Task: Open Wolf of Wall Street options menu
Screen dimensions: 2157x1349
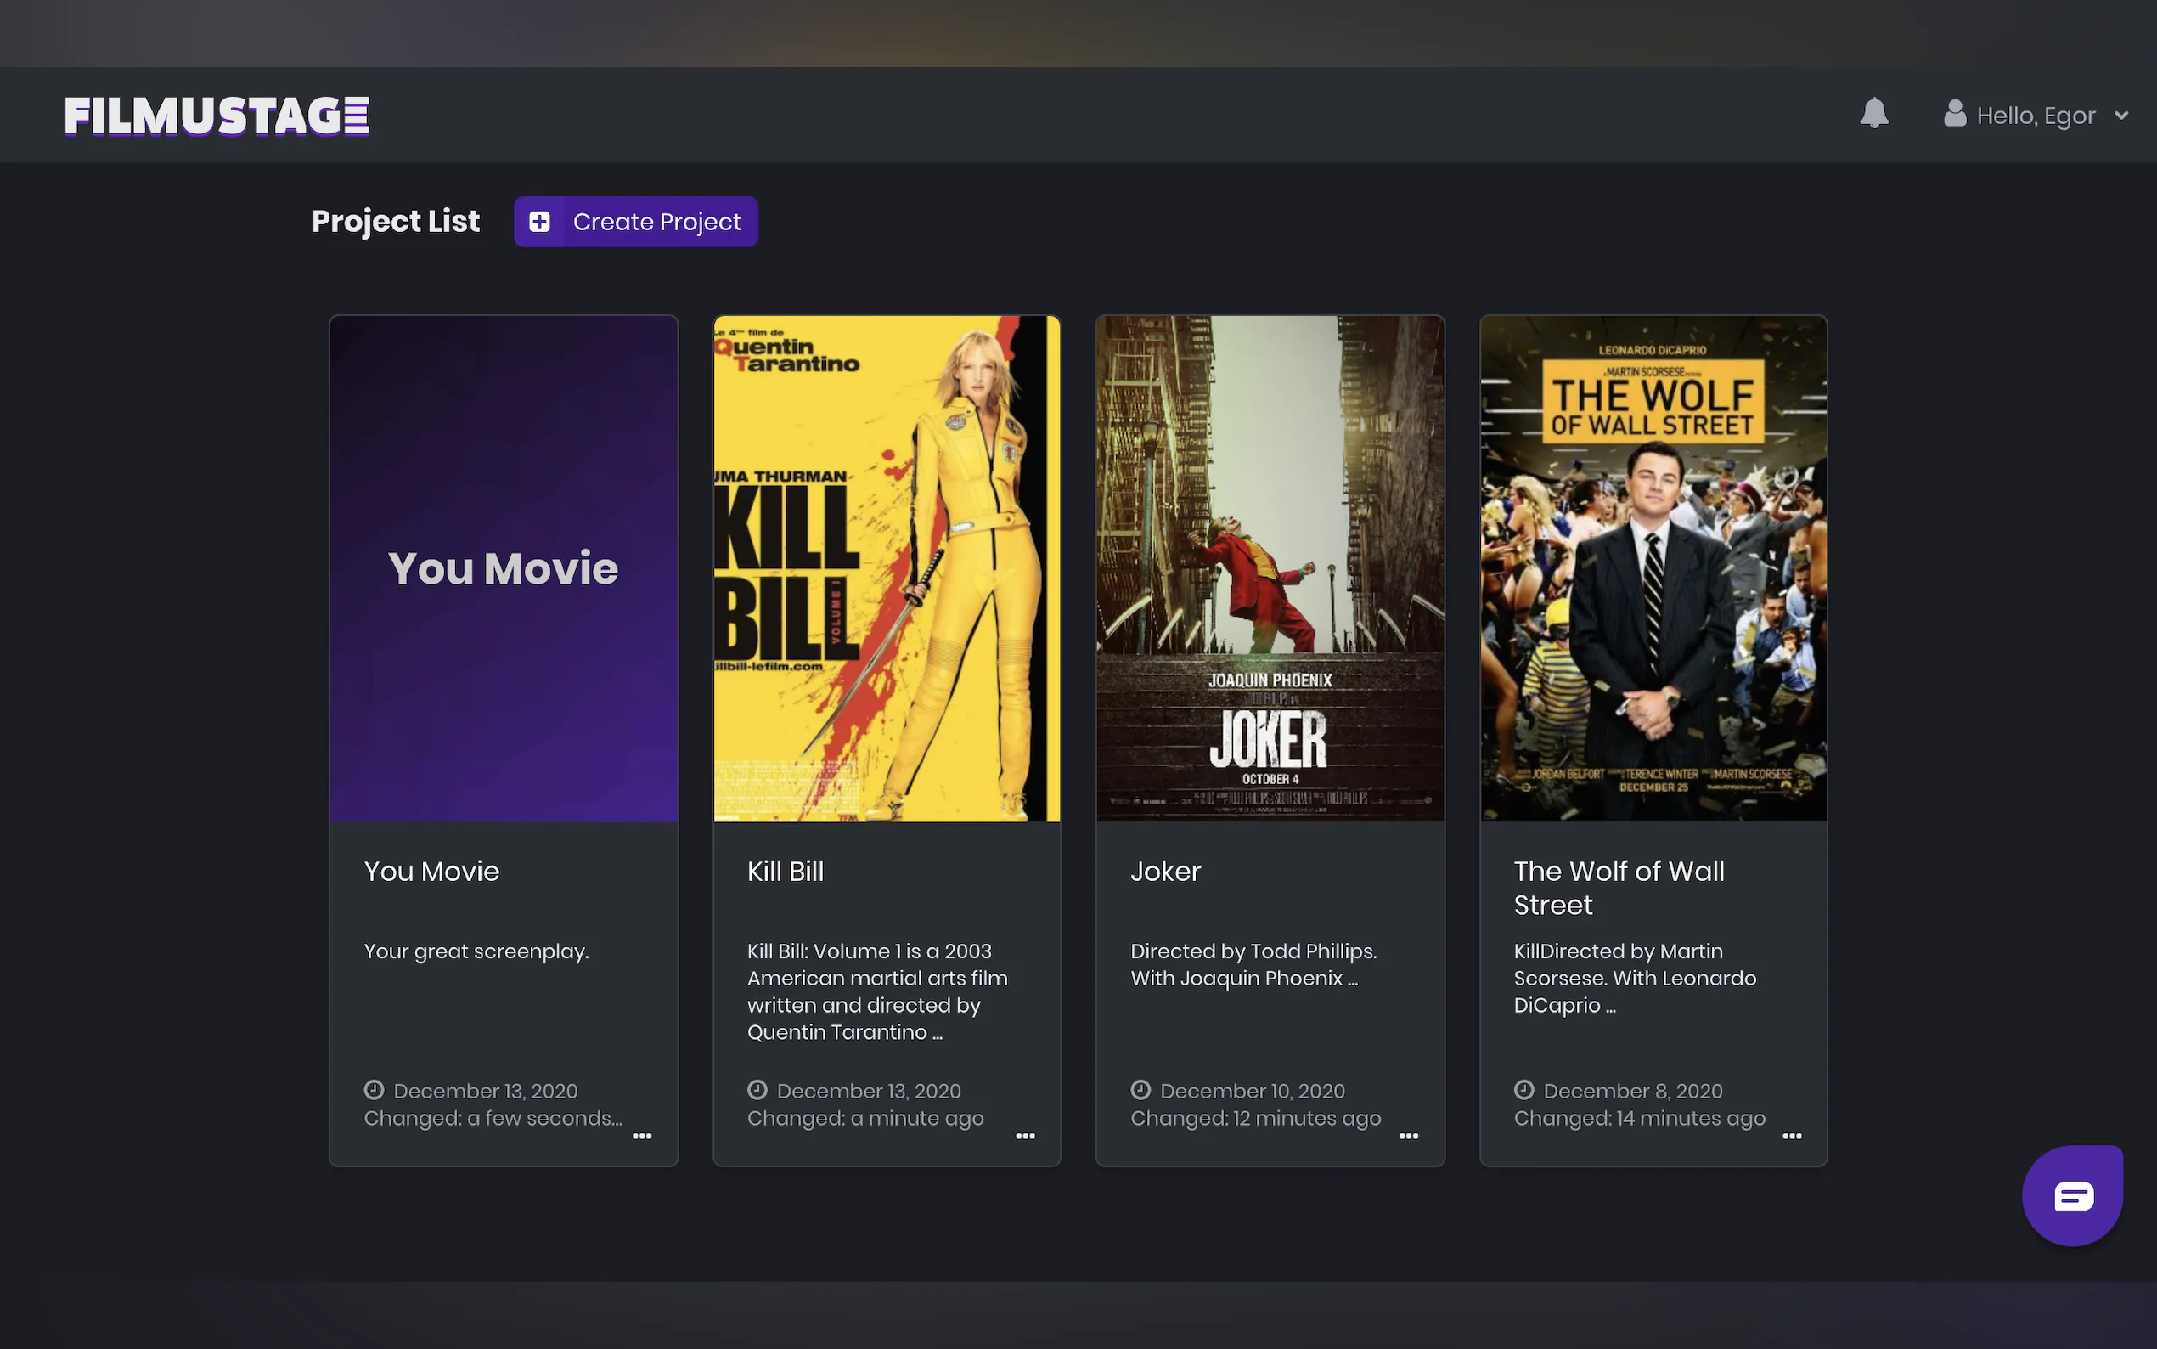Action: coord(1793,1136)
